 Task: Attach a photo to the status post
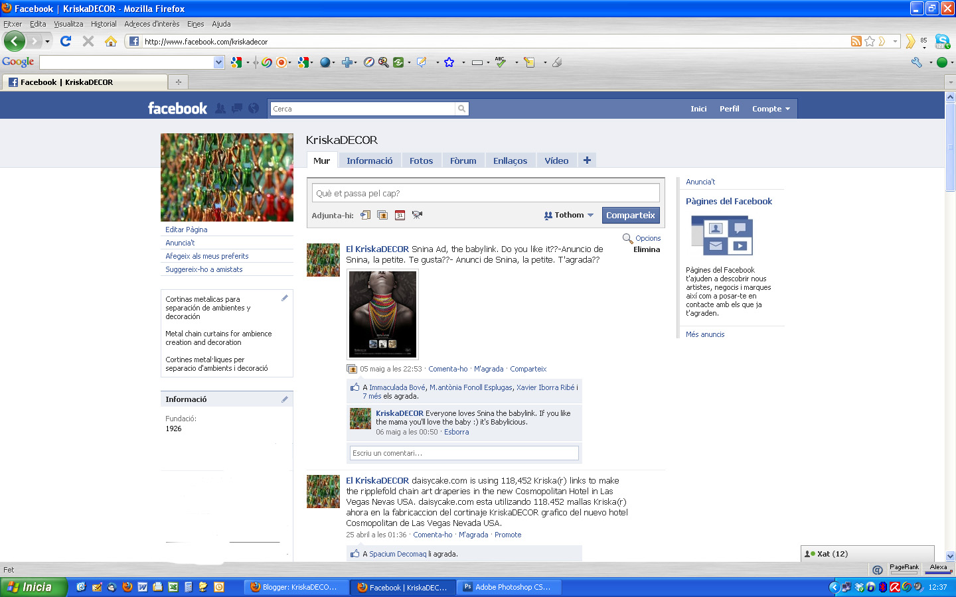[382, 215]
